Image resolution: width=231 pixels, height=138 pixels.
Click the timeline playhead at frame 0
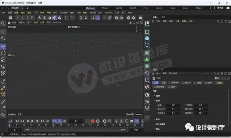[x=9, y=126]
